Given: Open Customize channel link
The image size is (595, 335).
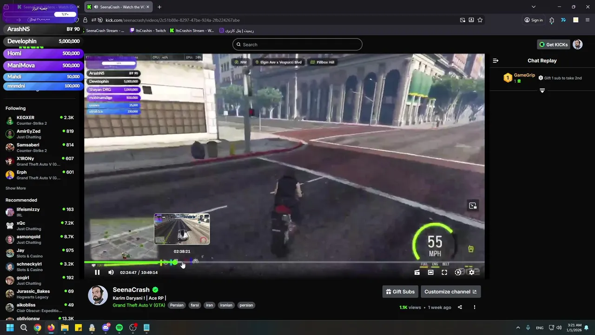Looking at the screenshot, I should click(450, 292).
